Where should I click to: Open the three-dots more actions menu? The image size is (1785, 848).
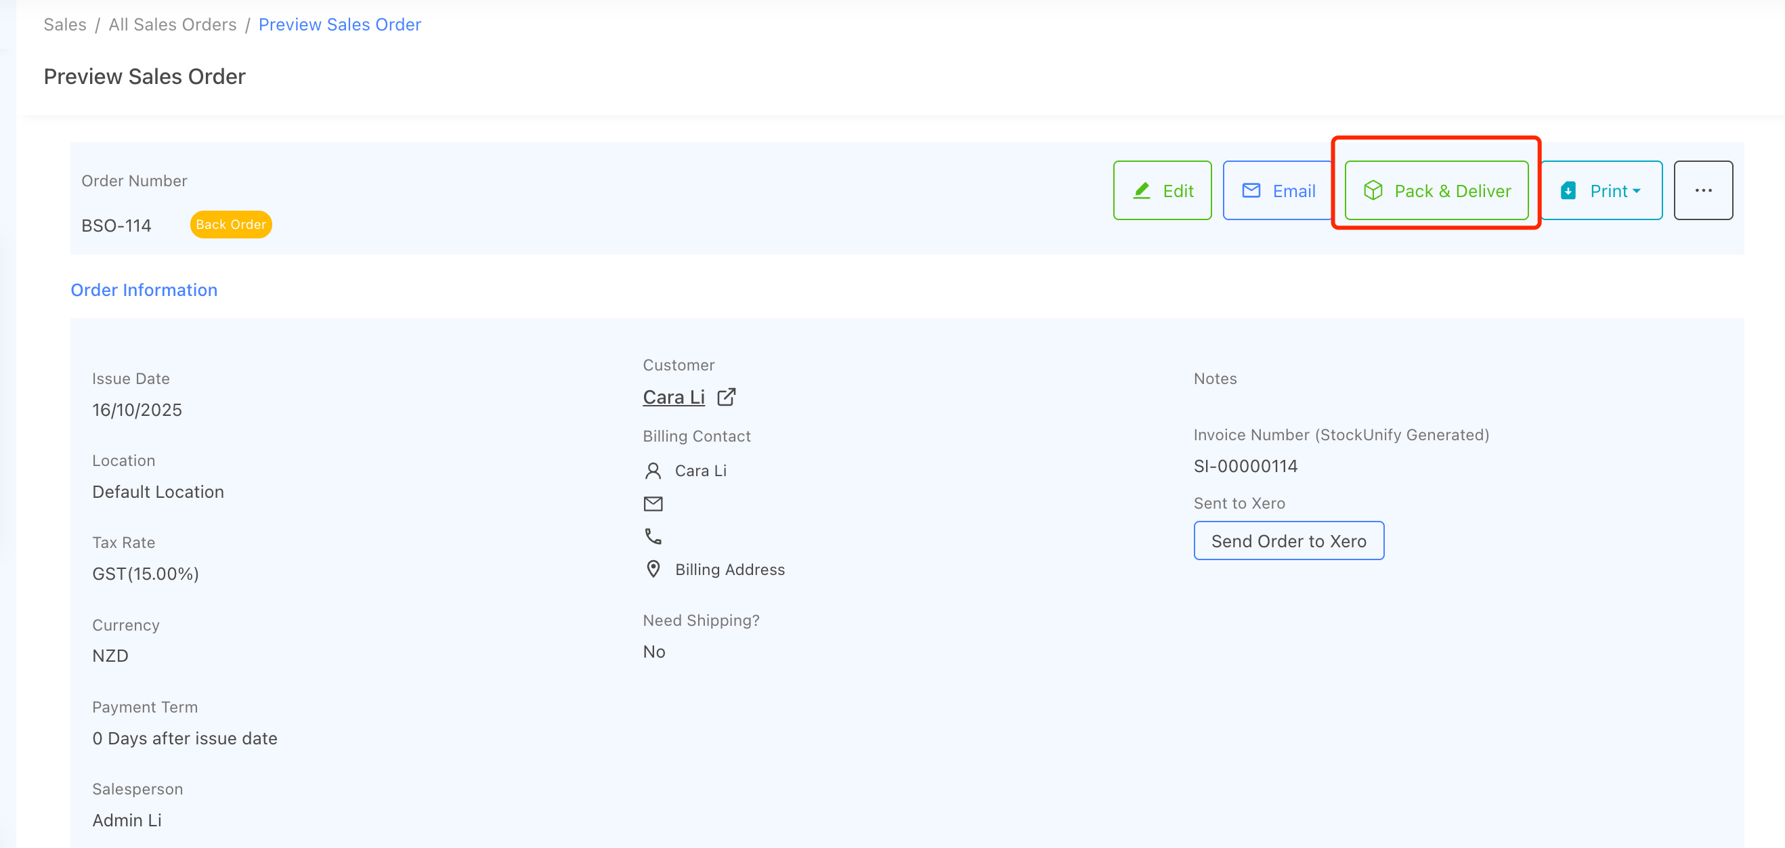(x=1703, y=190)
